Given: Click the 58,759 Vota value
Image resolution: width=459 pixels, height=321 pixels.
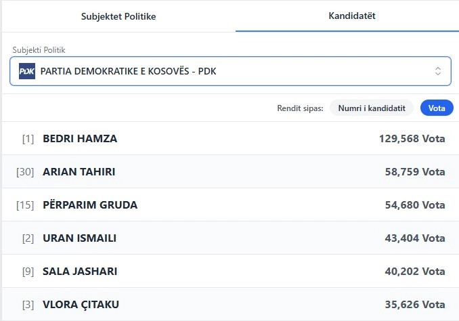Looking at the screenshot, I should pos(415,172).
